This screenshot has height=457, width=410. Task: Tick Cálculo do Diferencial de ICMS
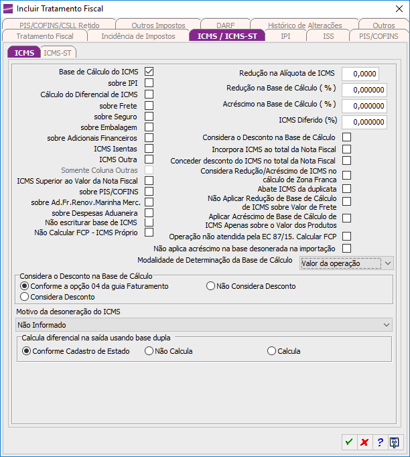pos(149,94)
